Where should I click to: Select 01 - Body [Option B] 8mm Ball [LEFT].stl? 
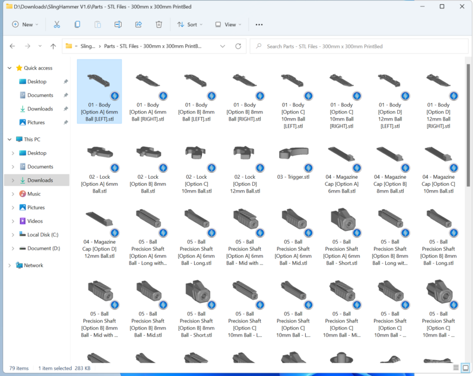[197, 91]
